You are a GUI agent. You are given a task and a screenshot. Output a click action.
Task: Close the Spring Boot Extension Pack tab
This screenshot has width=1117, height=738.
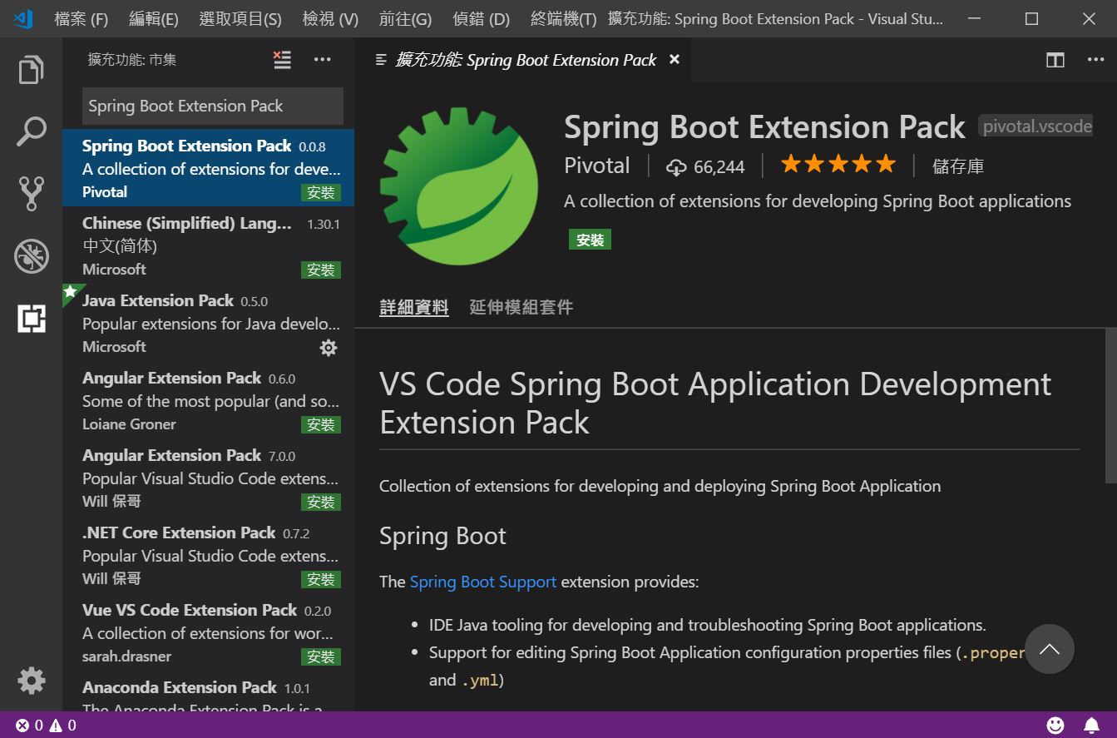[x=675, y=59]
